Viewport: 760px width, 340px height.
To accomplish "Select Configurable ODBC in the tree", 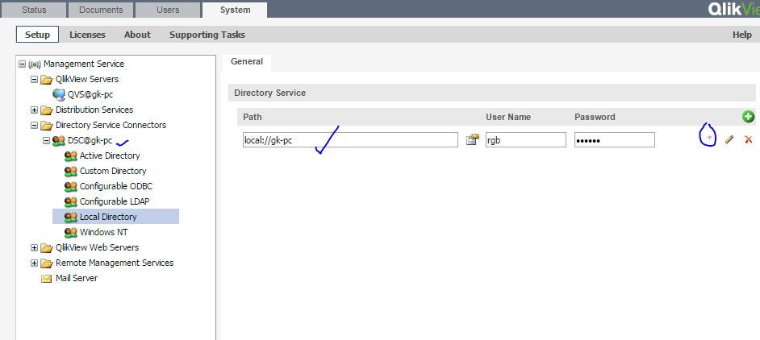I will point(116,186).
